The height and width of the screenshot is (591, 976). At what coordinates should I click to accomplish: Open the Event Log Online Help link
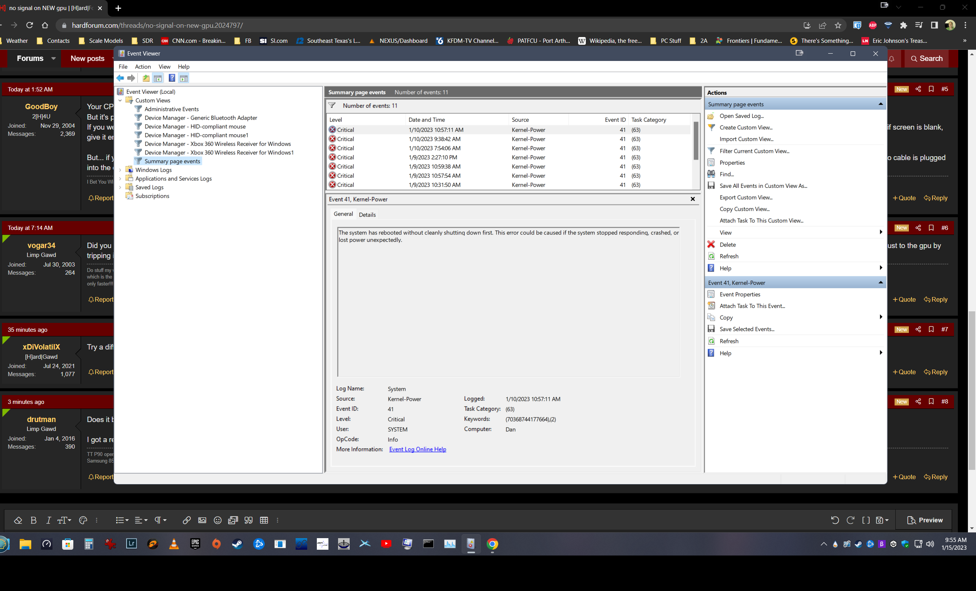[418, 449]
